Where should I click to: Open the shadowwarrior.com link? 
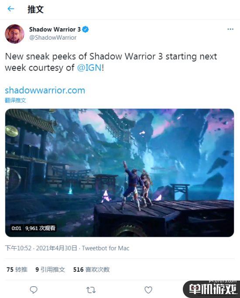click(45, 90)
